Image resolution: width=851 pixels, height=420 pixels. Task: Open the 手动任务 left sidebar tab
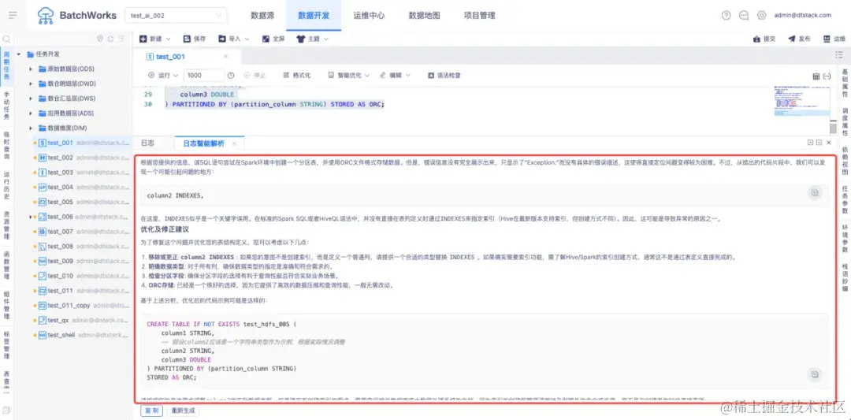[6, 106]
